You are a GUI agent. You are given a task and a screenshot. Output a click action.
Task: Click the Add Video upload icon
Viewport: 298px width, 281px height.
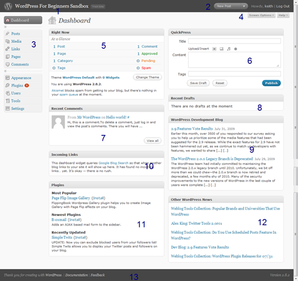pos(221,49)
